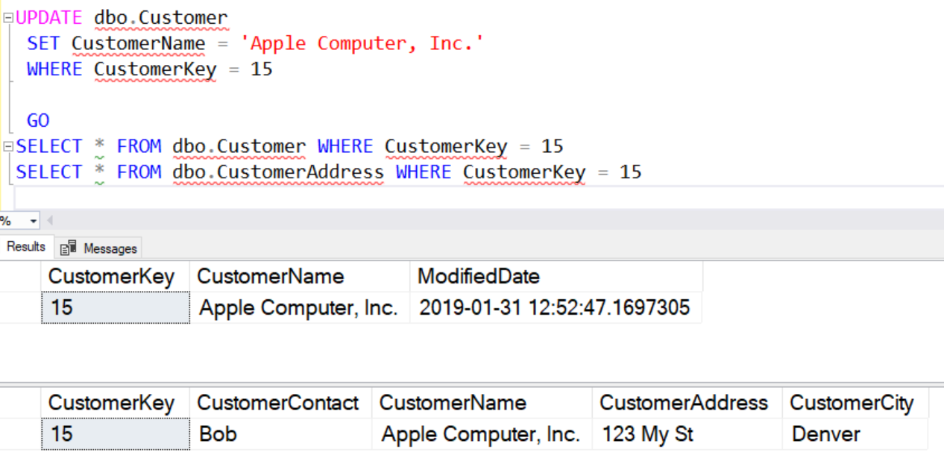Open the Messages tab
The height and width of the screenshot is (461, 944).
point(110,248)
